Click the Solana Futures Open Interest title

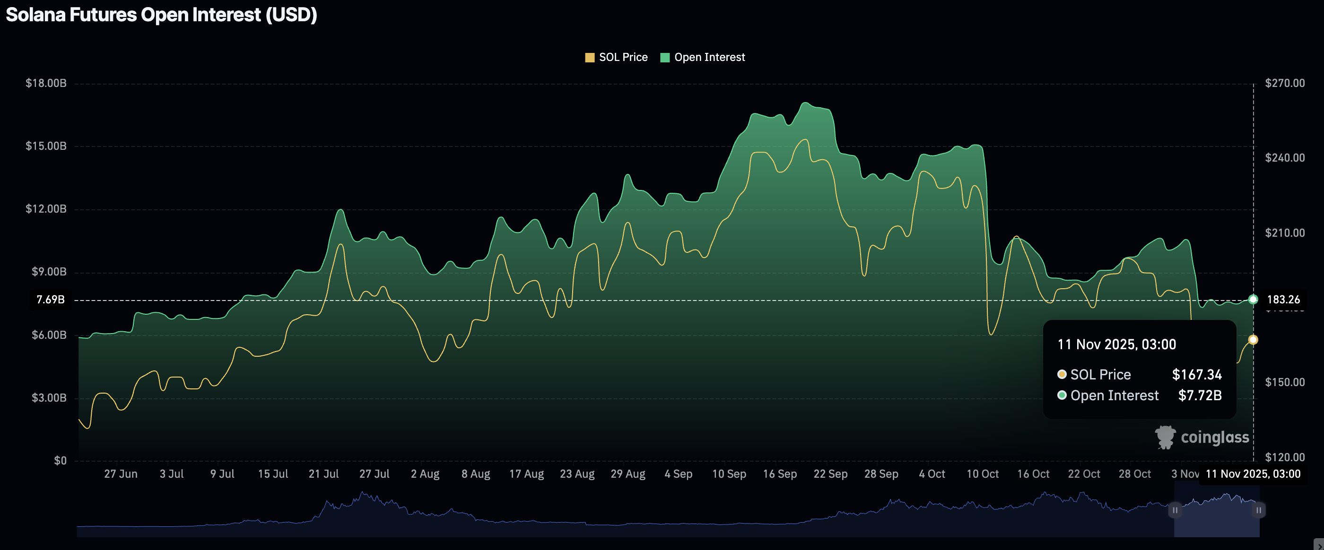161,15
